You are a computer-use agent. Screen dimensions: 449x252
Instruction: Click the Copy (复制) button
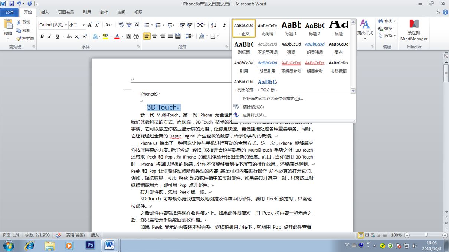coord(24,30)
